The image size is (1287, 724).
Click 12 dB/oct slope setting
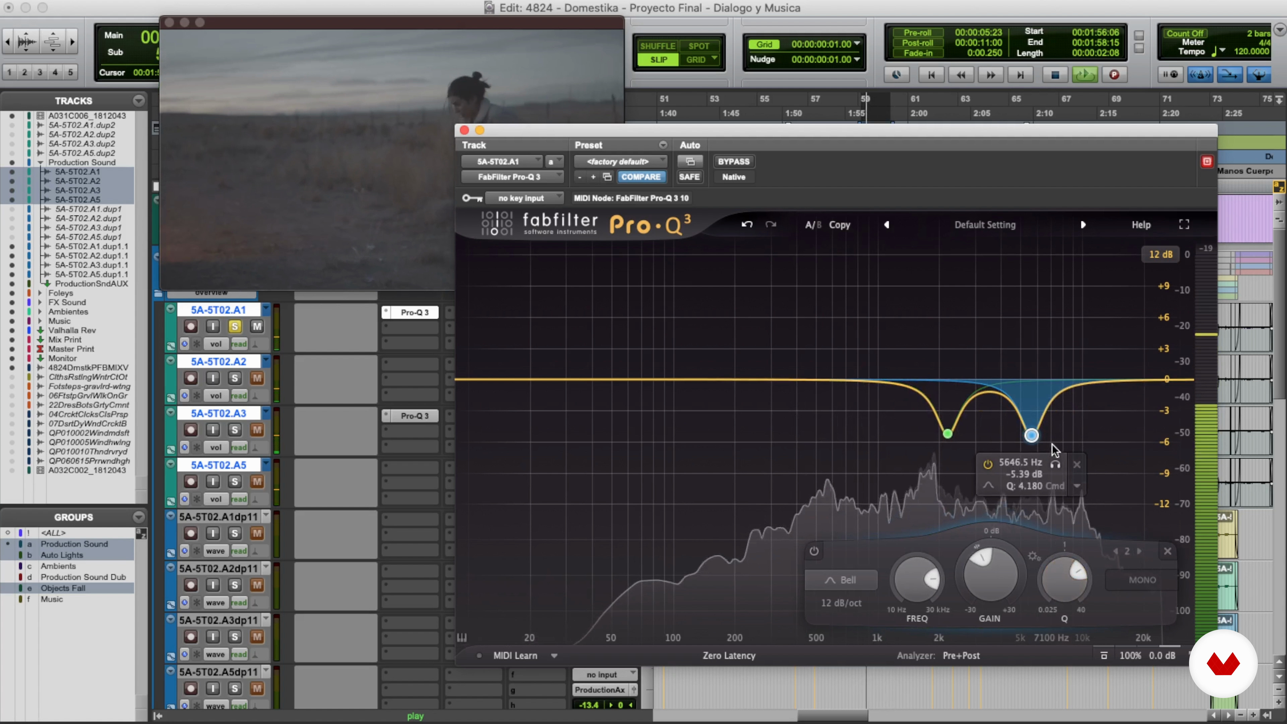click(841, 603)
